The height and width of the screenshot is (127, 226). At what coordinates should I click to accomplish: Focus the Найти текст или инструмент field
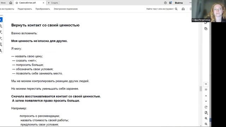click(x=160, y=9)
